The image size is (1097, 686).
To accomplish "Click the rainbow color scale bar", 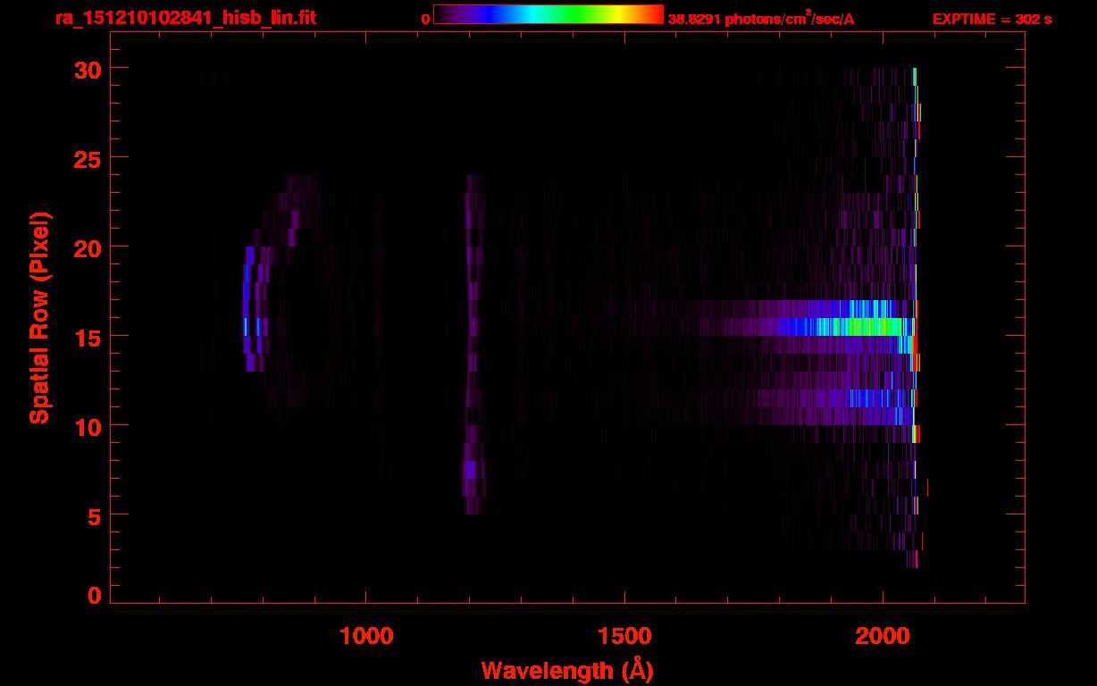I will click(548, 14).
